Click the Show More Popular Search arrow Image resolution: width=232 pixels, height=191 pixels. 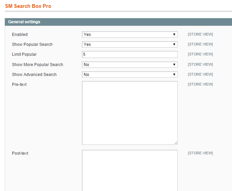point(174,65)
